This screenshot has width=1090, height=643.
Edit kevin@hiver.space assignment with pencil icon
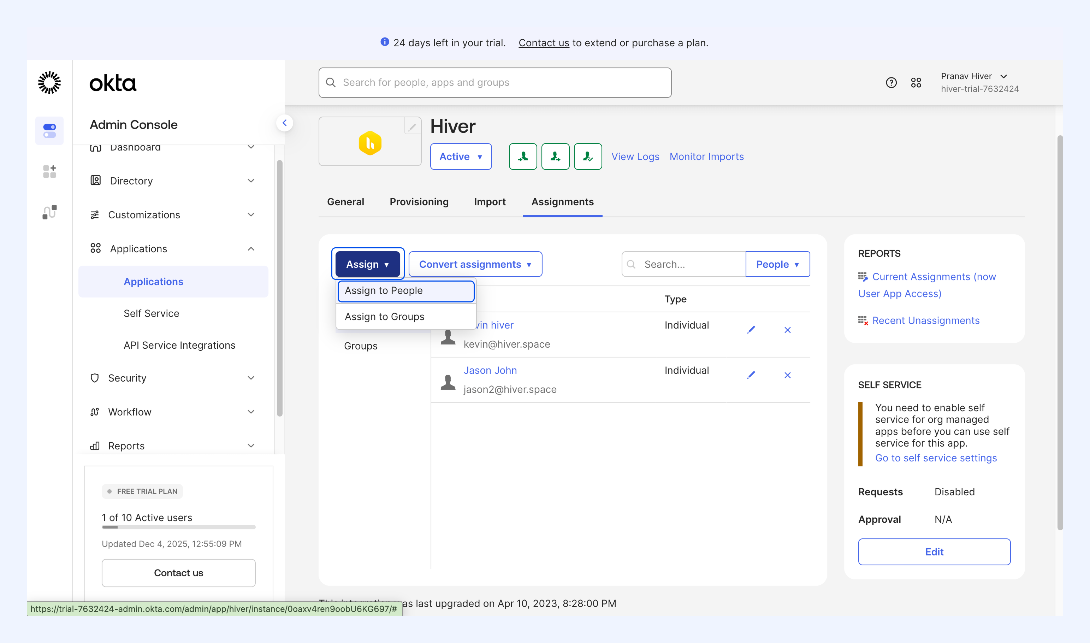click(751, 330)
